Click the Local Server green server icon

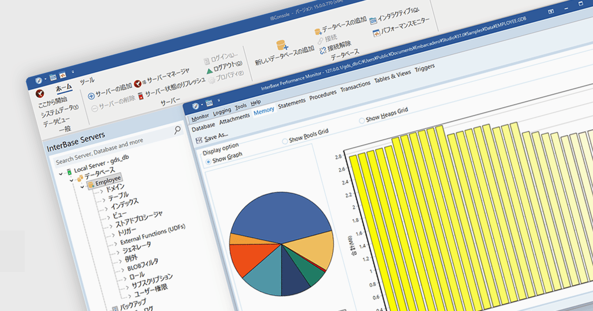(69, 171)
